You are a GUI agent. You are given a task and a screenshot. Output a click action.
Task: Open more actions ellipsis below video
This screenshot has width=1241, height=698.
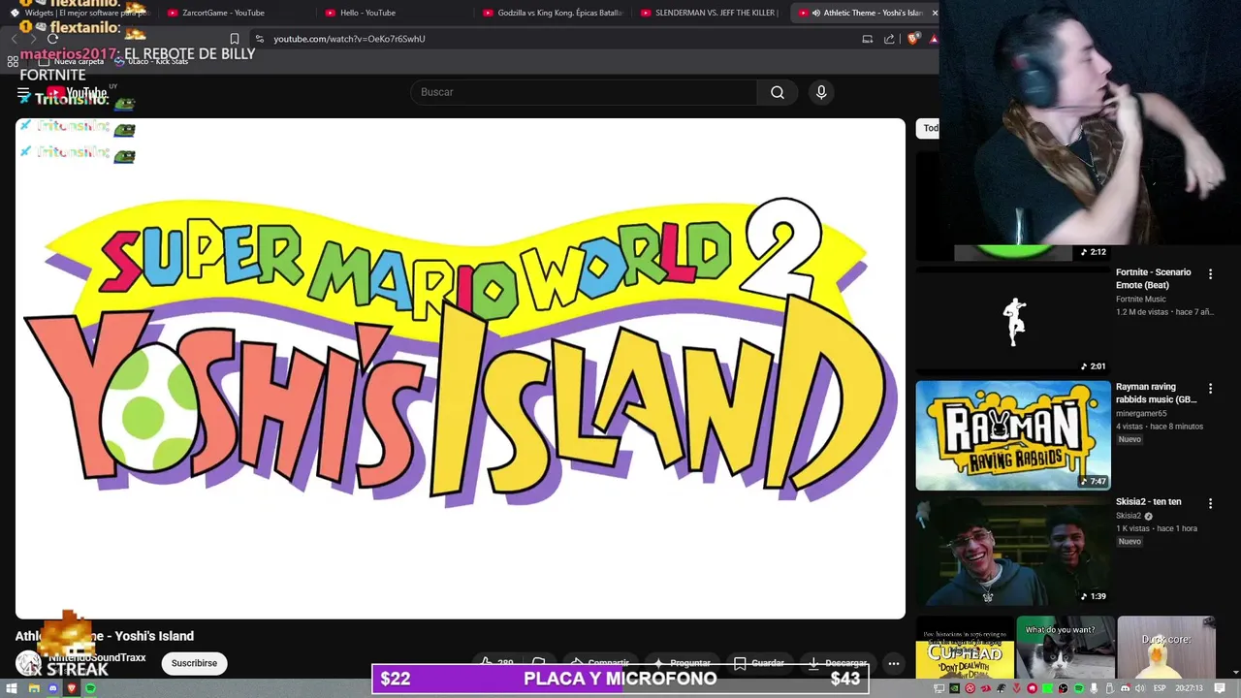(894, 664)
